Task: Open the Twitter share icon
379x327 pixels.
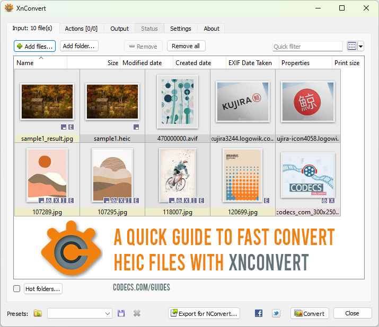Action: (276, 313)
